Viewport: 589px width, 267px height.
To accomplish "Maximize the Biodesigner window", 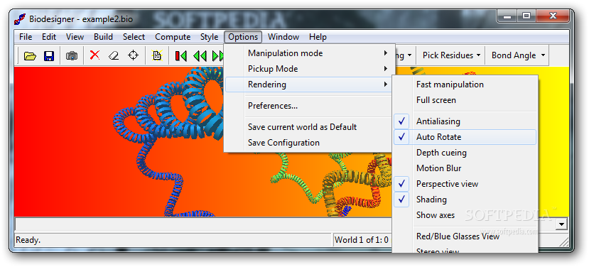I will coord(526,16).
